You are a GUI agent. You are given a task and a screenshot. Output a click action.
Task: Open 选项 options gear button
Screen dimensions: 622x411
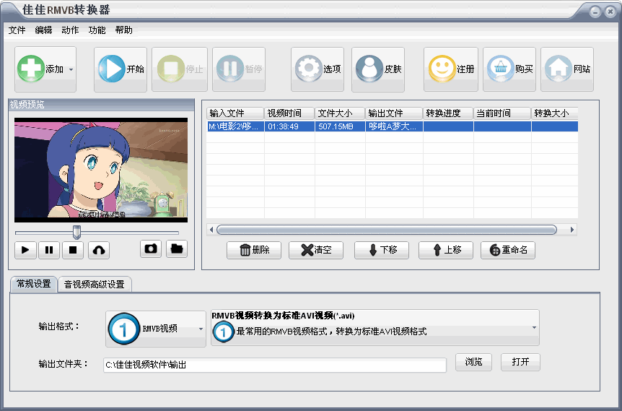click(317, 69)
